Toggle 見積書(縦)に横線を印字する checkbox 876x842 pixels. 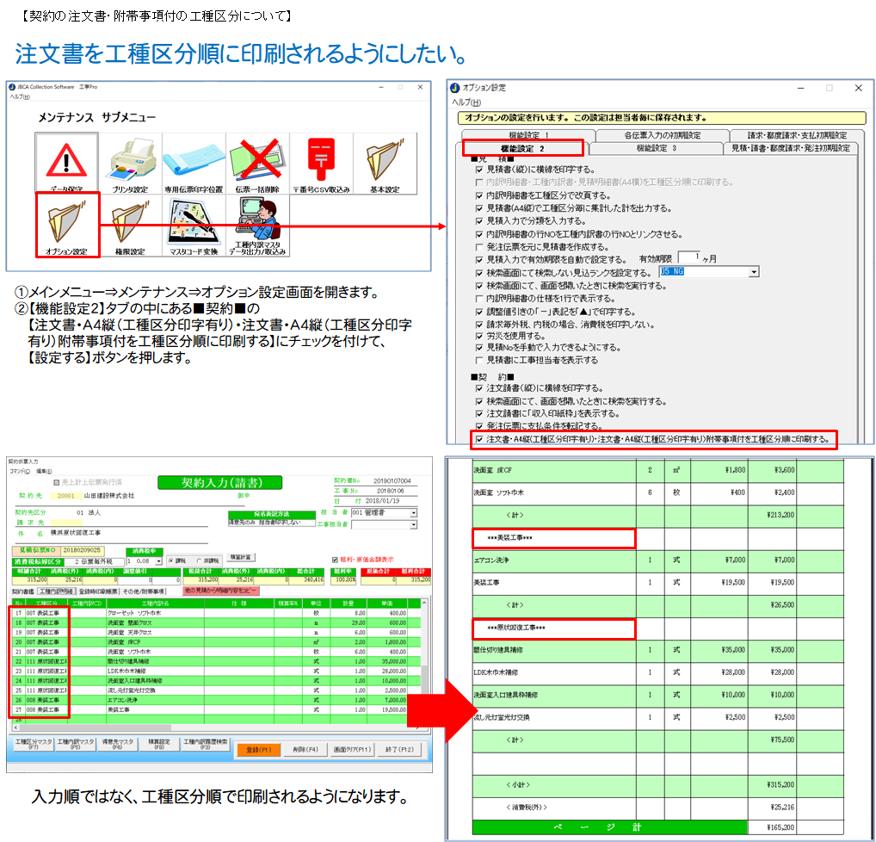479,170
